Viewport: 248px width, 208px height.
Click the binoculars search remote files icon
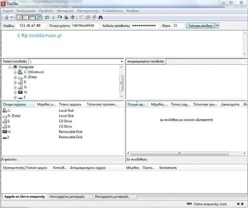pyautogui.click(x=101, y=17)
